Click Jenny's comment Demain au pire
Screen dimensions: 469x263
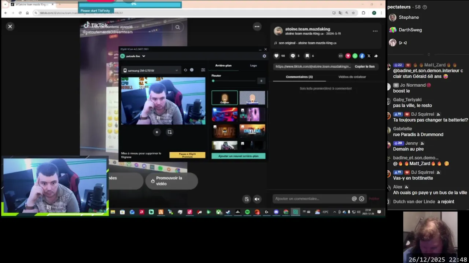click(408, 149)
